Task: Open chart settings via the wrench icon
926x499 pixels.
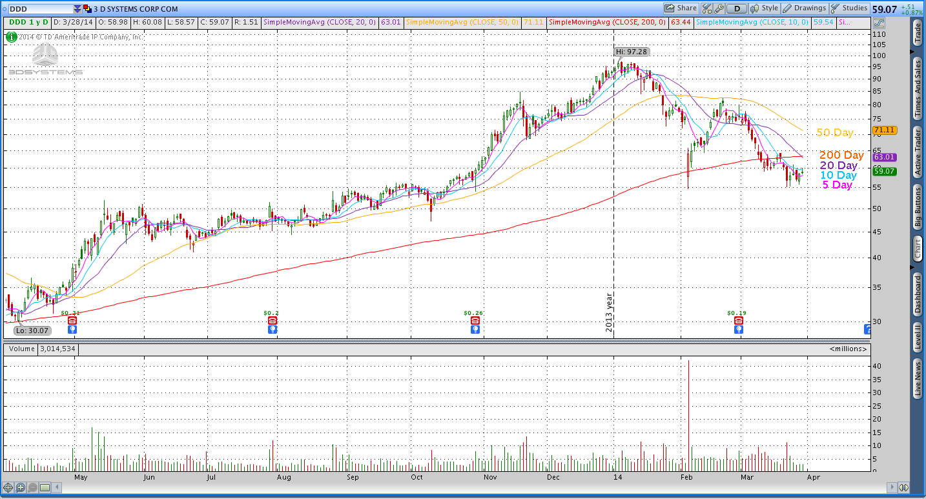Action: (x=717, y=8)
